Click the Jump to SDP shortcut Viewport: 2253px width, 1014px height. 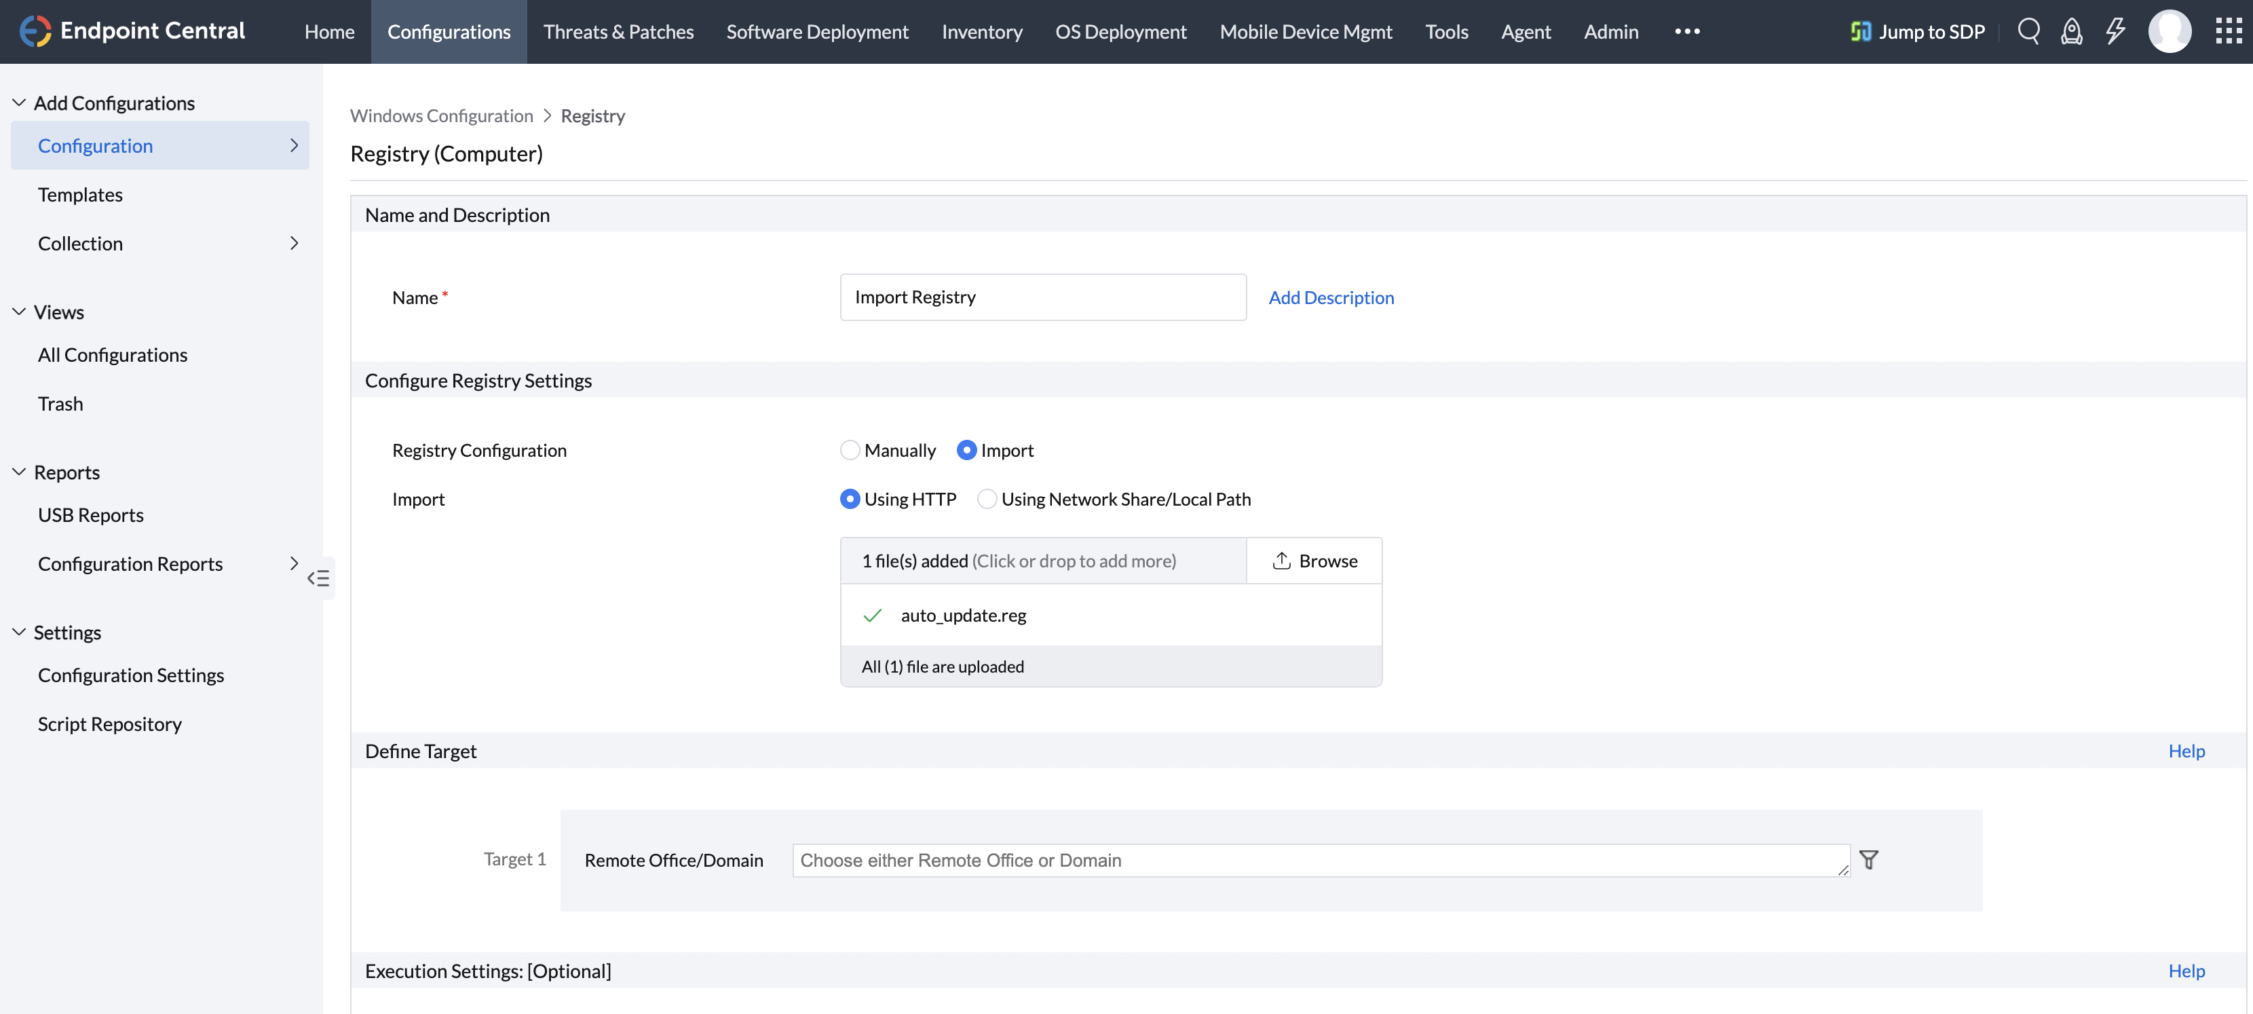click(x=1917, y=31)
